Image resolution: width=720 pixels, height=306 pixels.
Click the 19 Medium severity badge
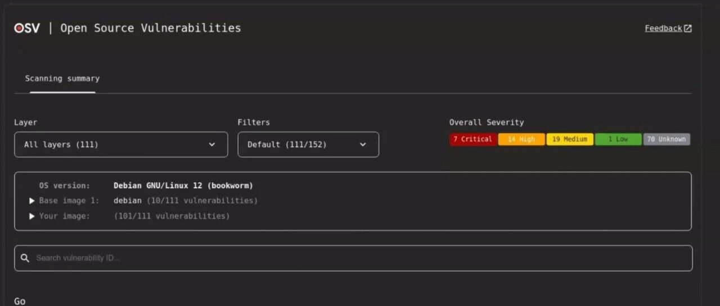pos(570,139)
